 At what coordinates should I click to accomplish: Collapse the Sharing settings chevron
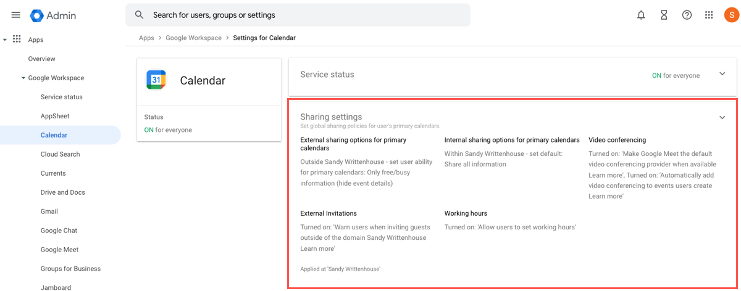(722, 117)
